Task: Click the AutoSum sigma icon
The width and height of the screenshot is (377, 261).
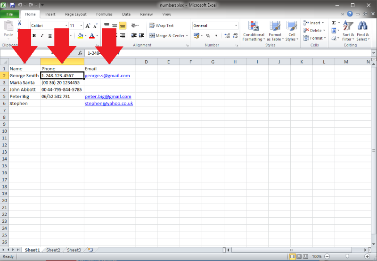Action: pos(334,23)
